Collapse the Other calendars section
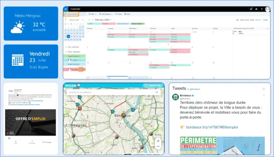The width and height of the screenshot is (274, 157). pos(65,52)
